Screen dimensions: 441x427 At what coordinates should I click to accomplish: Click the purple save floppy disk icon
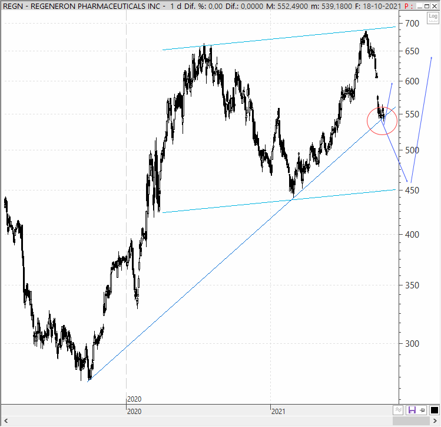[412, 410]
